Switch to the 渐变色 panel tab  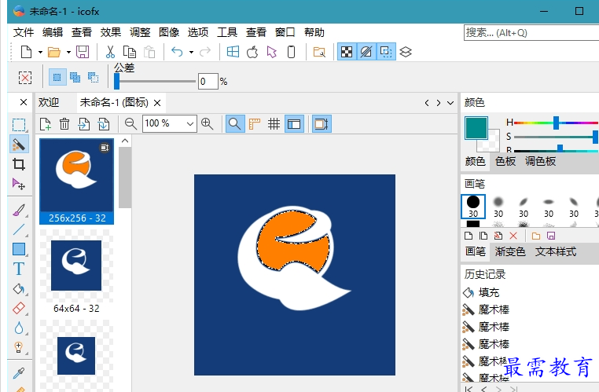pyautogui.click(x=509, y=252)
